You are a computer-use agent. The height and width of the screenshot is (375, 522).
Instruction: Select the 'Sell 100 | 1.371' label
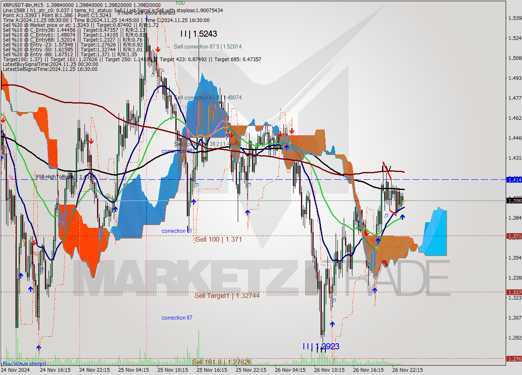[x=219, y=239]
